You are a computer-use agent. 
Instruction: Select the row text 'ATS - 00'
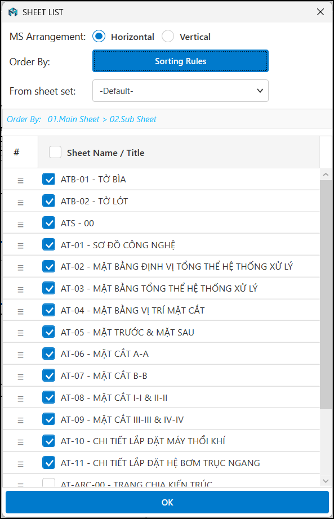78,223
